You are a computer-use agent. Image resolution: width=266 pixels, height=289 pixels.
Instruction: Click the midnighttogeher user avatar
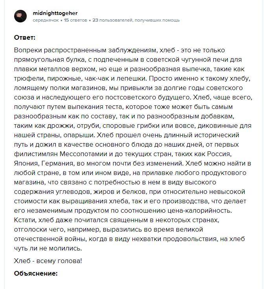tap(20, 16)
